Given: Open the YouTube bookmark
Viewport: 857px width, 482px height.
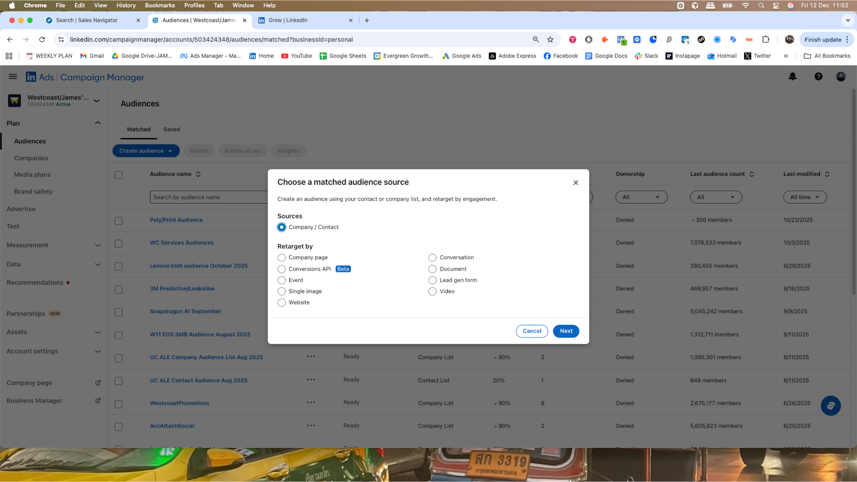Looking at the screenshot, I should pyautogui.click(x=296, y=56).
